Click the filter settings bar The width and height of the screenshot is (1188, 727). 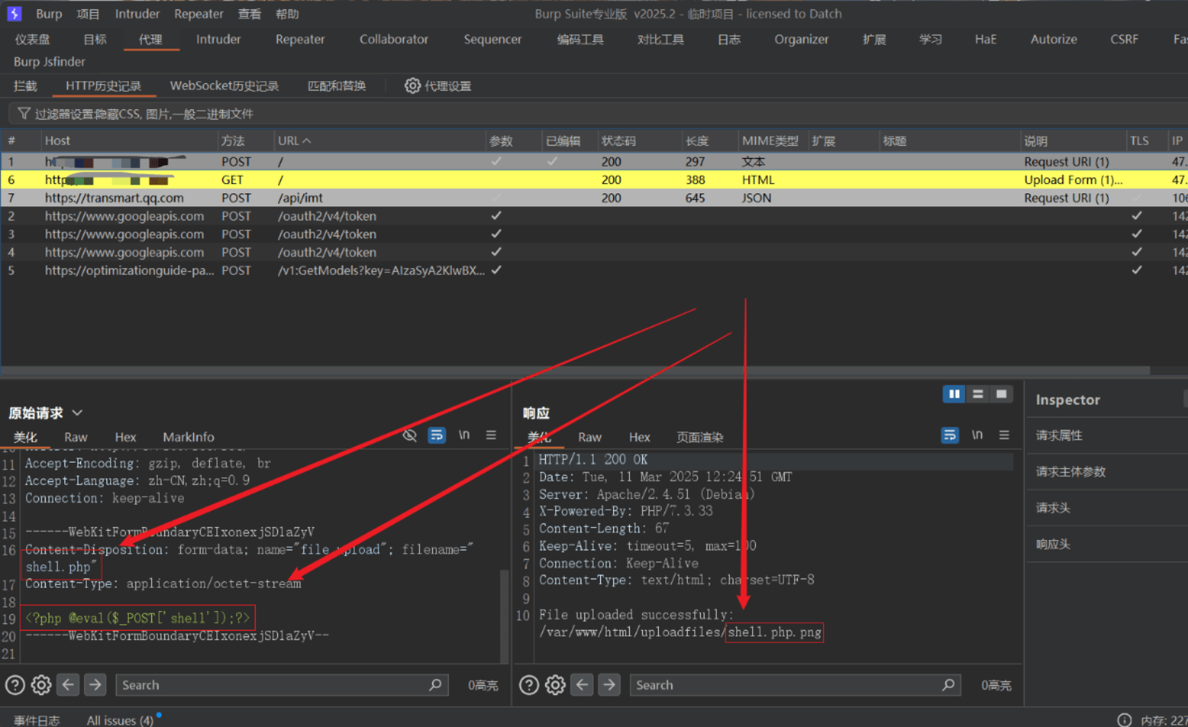(x=598, y=114)
